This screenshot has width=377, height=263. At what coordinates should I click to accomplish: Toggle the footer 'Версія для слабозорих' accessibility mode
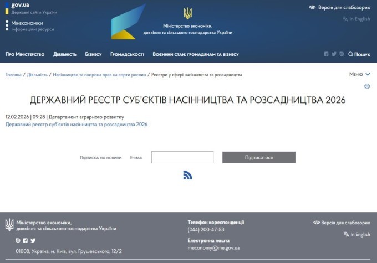[x=342, y=223]
